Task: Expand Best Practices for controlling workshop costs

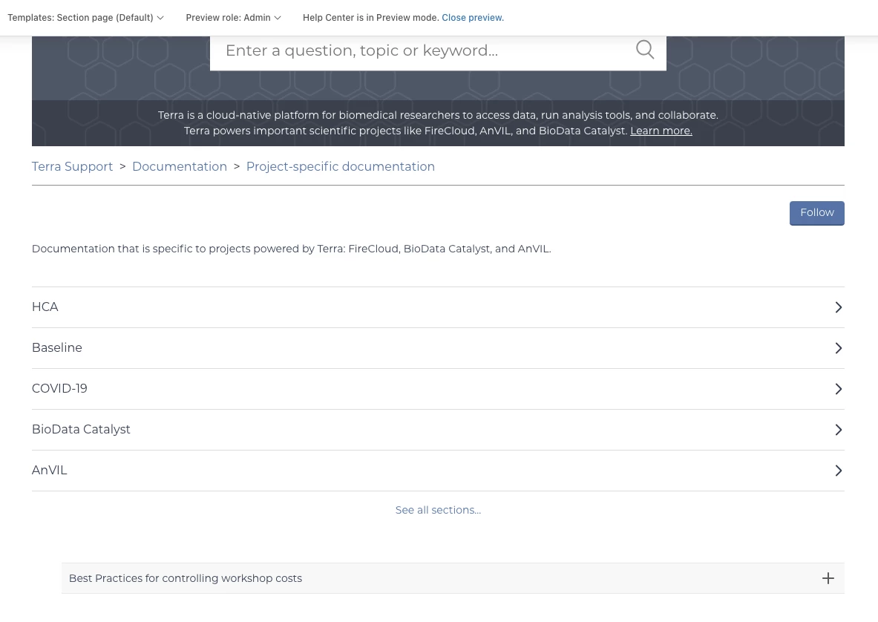Action: point(453,578)
